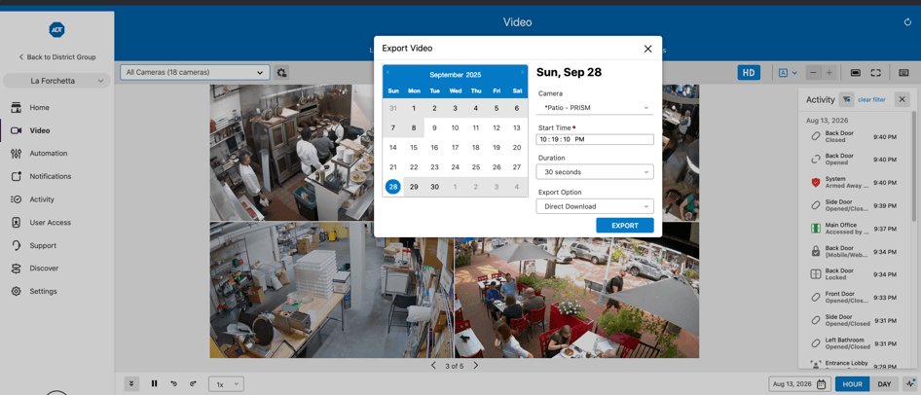Skip backward in playback

pos(173,384)
